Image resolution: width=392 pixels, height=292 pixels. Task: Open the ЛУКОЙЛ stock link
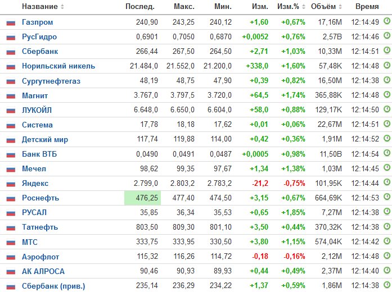[37, 110]
